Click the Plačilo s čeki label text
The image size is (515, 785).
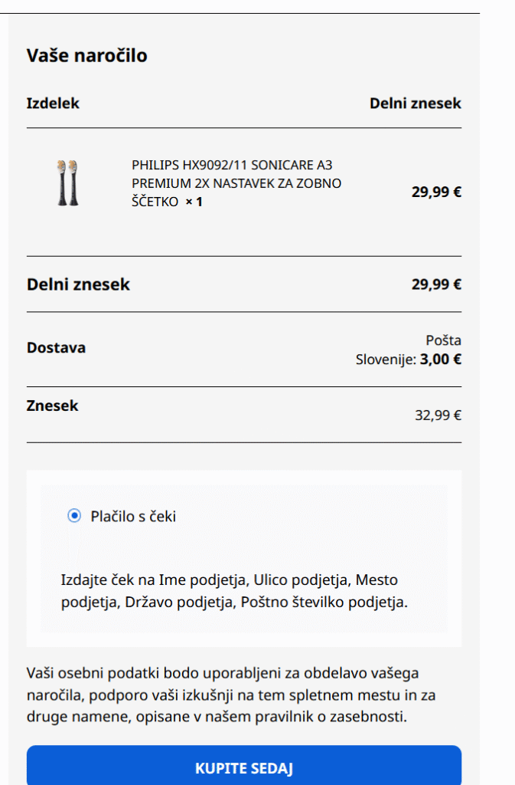coord(133,517)
